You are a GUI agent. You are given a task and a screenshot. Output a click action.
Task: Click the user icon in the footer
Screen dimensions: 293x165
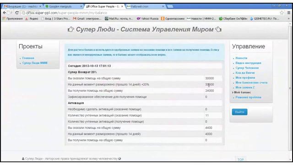click(x=23, y=159)
